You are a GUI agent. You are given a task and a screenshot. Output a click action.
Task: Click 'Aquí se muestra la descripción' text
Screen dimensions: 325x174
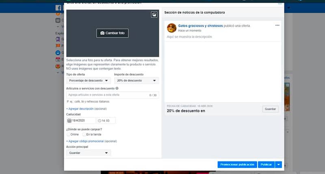point(189,37)
